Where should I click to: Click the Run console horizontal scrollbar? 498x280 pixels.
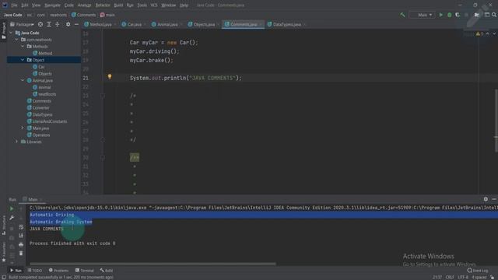pyautogui.click(x=153, y=264)
